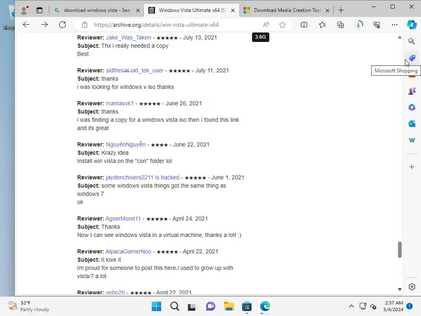
Task: Open Microsoft 365 in sidebar
Action: click(412, 107)
